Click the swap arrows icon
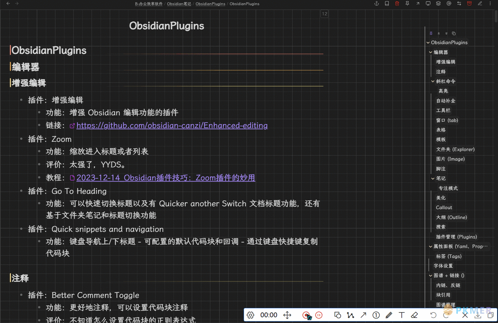Image resolution: width=498 pixels, height=323 pixels. coord(459,4)
